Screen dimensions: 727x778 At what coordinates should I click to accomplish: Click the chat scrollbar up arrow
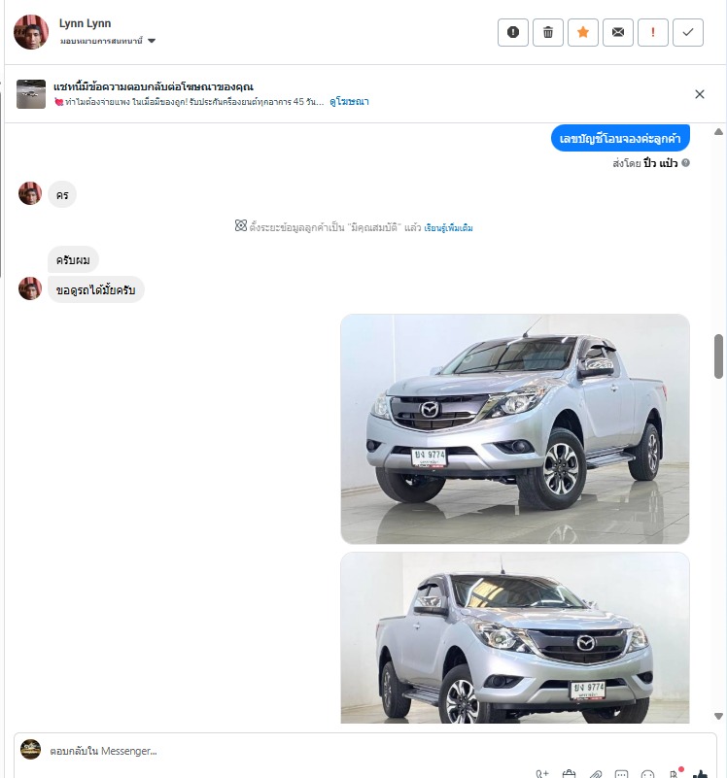(718, 131)
